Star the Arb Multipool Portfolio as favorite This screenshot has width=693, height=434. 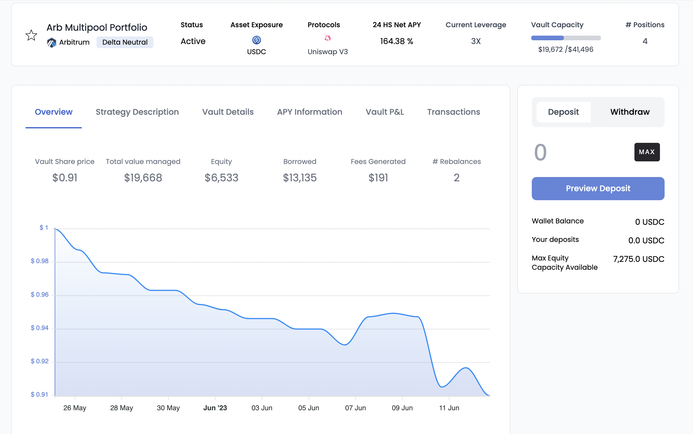point(31,35)
